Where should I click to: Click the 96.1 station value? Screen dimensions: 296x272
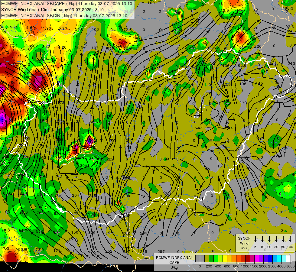[x=41, y=194]
